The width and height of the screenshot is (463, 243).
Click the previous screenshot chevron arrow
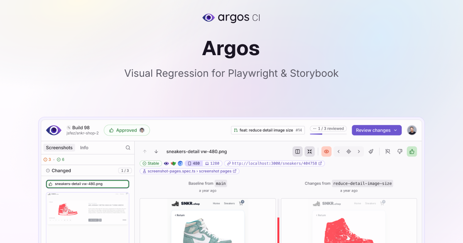(338, 151)
